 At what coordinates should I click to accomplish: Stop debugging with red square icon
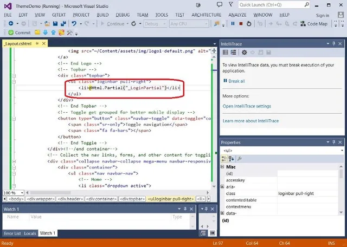[241, 23]
